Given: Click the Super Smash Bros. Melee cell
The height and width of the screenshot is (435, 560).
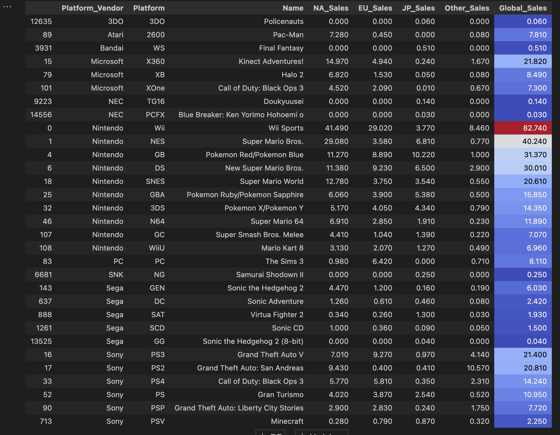Looking at the screenshot, I should coord(260,235).
